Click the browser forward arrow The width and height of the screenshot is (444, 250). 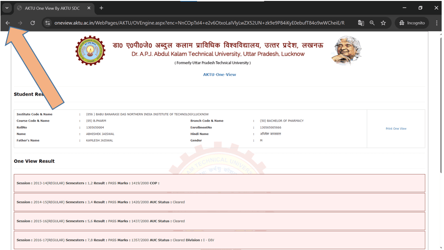pos(20,23)
